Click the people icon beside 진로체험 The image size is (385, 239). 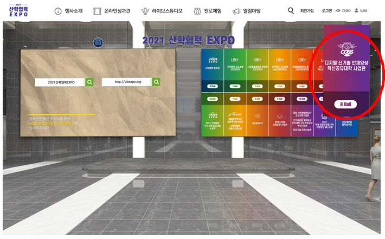(x=197, y=11)
